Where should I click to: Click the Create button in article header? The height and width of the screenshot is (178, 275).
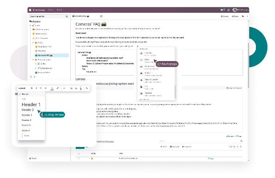(x=225, y=16)
